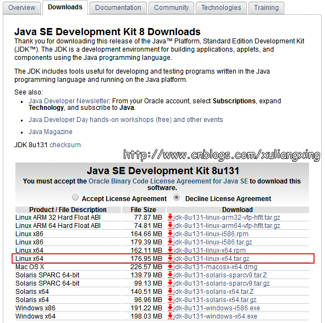Click the 'Mac OS X' product cell
Image resolution: width=325 pixels, height=323 pixels.
68,267
